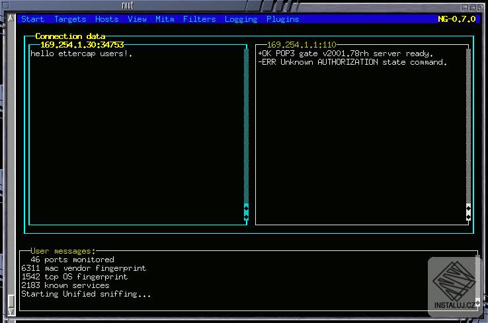Open the Filters menu
This screenshot has width=488, height=323.
pos(199,19)
